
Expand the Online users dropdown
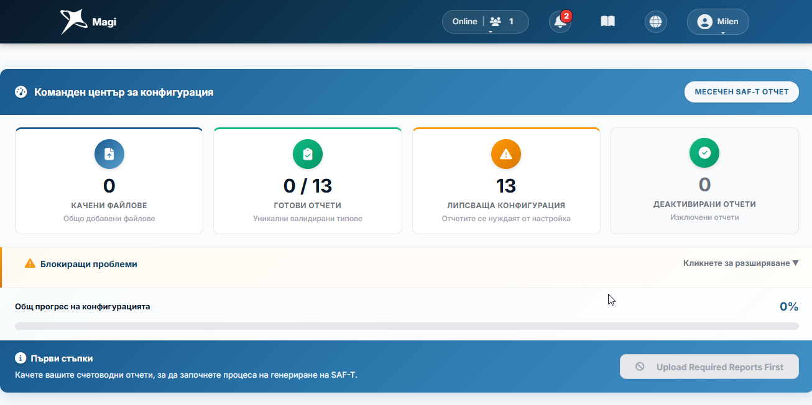tap(486, 22)
